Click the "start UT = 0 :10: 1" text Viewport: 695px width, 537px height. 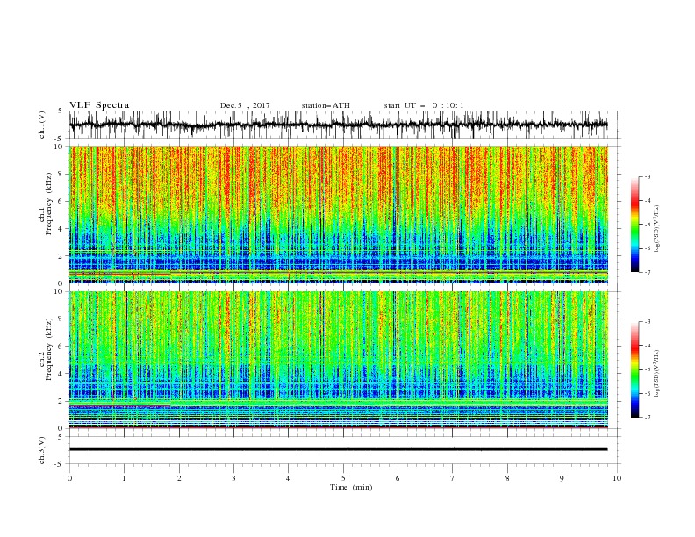point(424,105)
